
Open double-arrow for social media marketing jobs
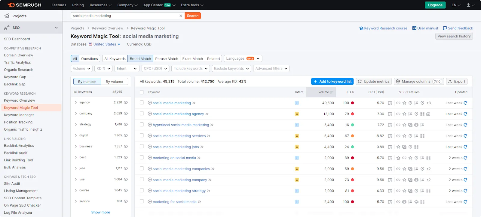pyautogui.click(x=202, y=147)
